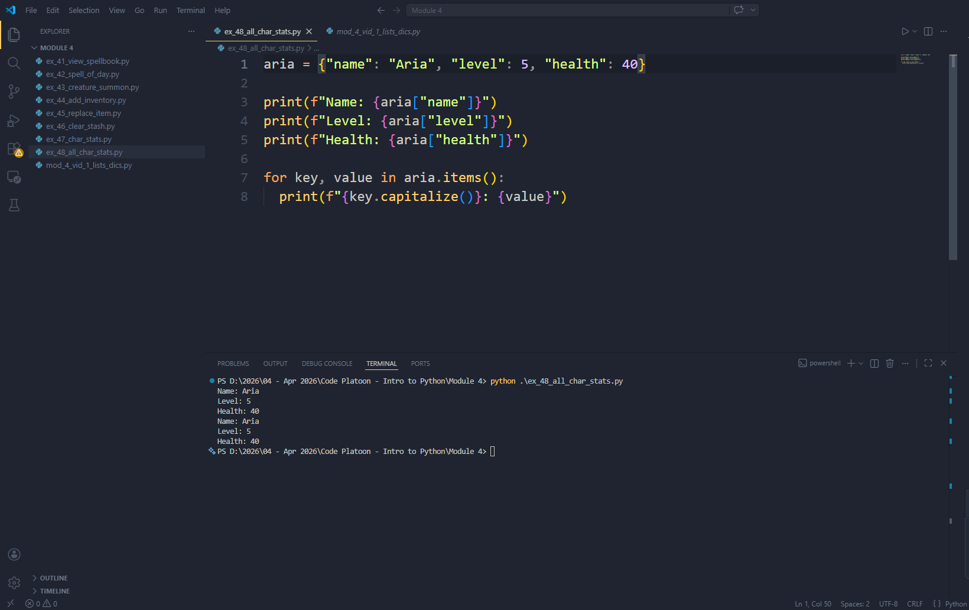Viewport: 969px width, 610px height.
Task: Switch to the PORTS panel tab
Action: [421, 364]
